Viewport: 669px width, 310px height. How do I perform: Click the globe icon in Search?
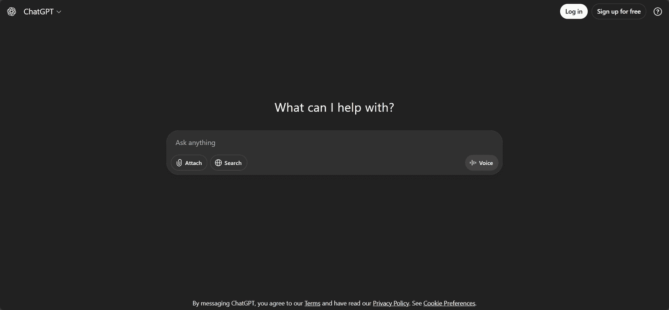point(218,163)
